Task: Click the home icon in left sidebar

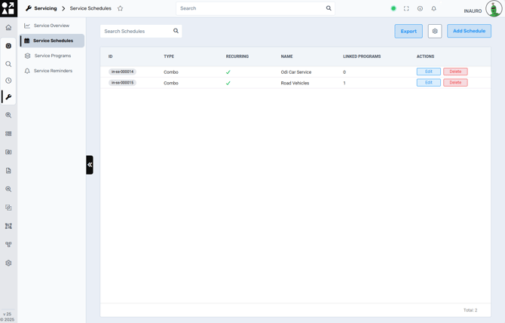Action: (8, 28)
